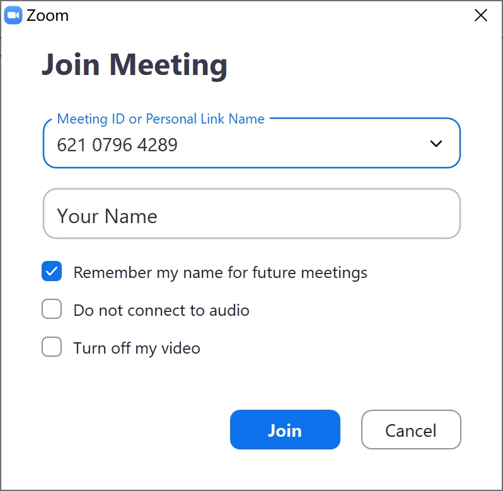
Task: Uncheck the Remember my name checkbox
Action: click(x=52, y=272)
